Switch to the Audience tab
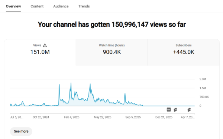This screenshot has height=139, width=223. click(x=61, y=6)
